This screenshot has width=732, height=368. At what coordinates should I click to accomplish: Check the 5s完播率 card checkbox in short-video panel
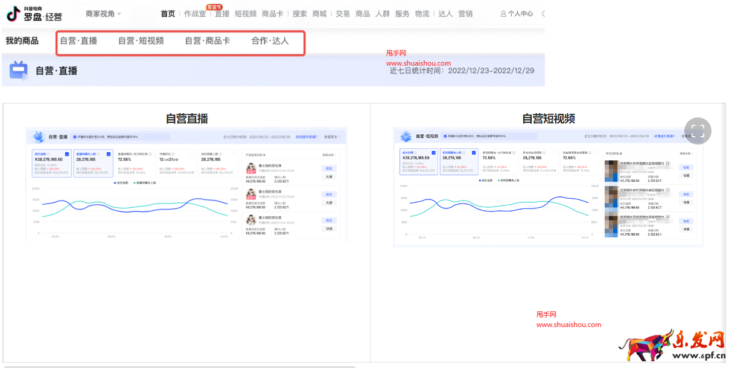click(594, 152)
